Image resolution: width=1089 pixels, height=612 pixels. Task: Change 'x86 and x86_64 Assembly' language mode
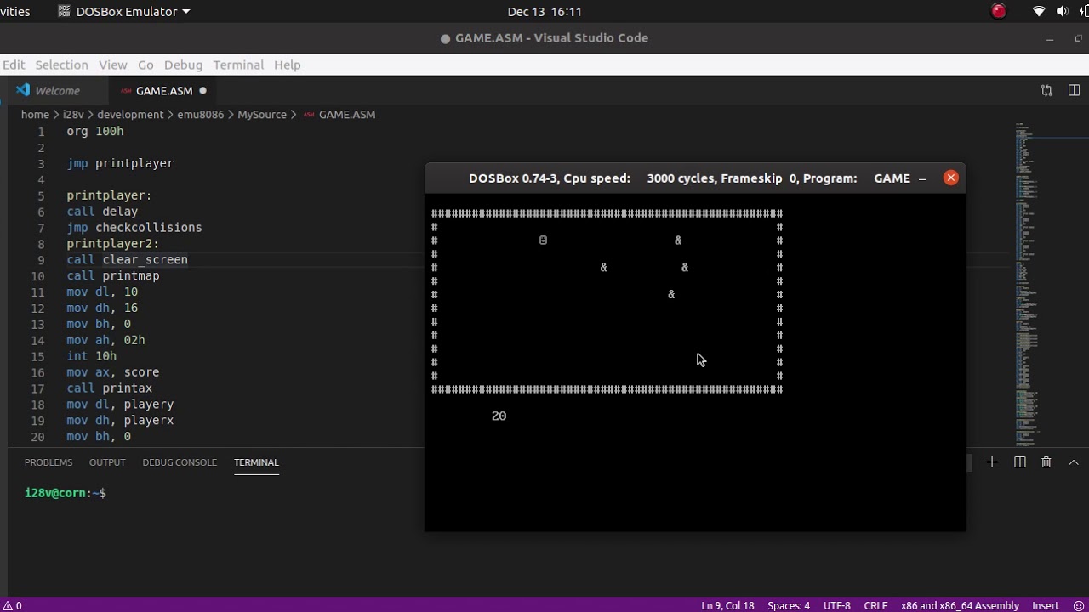coord(960,605)
